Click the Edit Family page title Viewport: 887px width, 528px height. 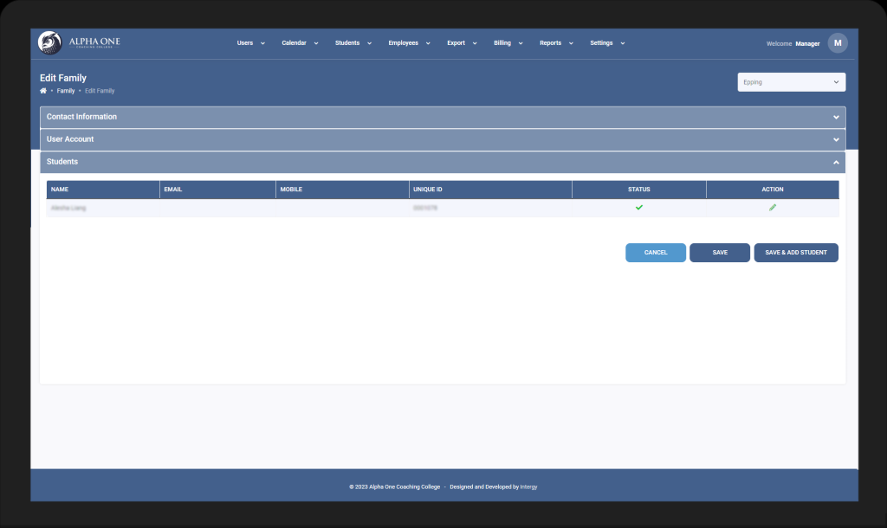pyautogui.click(x=62, y=78)
